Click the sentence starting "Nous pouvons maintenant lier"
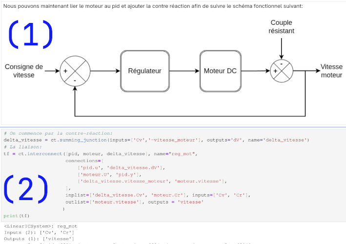 [x=153, y=6]
